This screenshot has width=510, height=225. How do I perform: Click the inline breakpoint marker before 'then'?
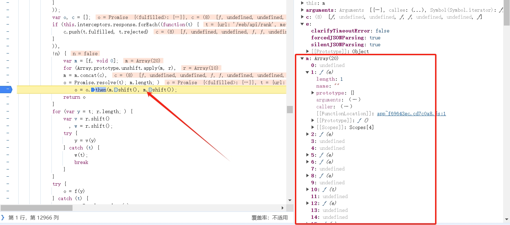[93, 90]
